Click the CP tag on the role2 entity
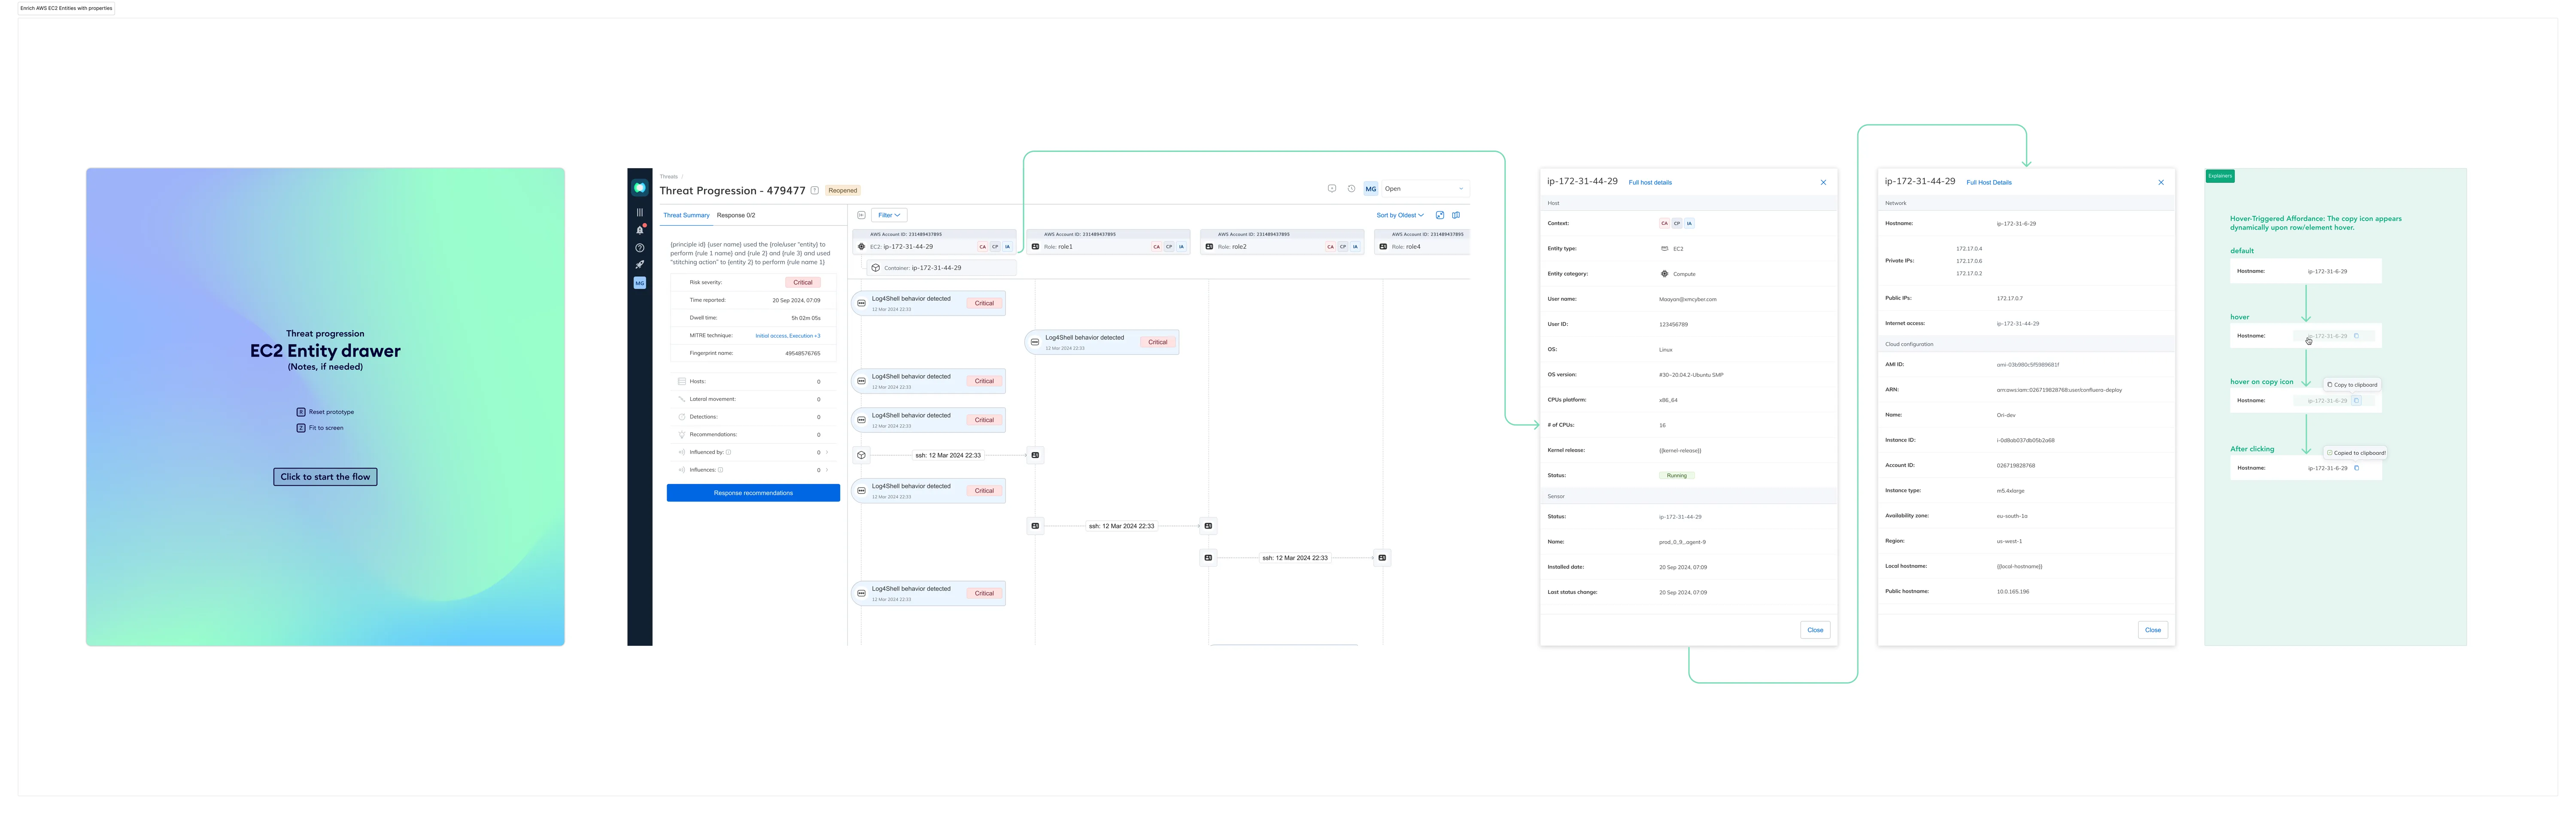This screenshot has height=814, width=2576. (1343, 247)
